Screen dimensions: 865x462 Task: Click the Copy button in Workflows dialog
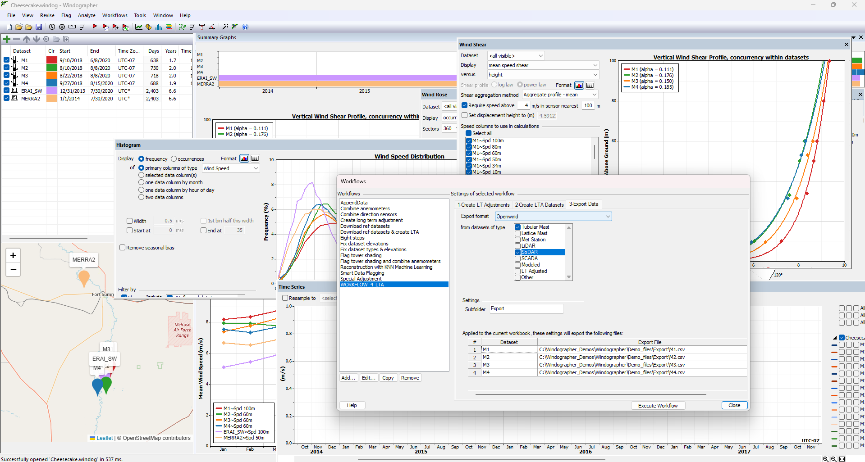click(388, 378)
